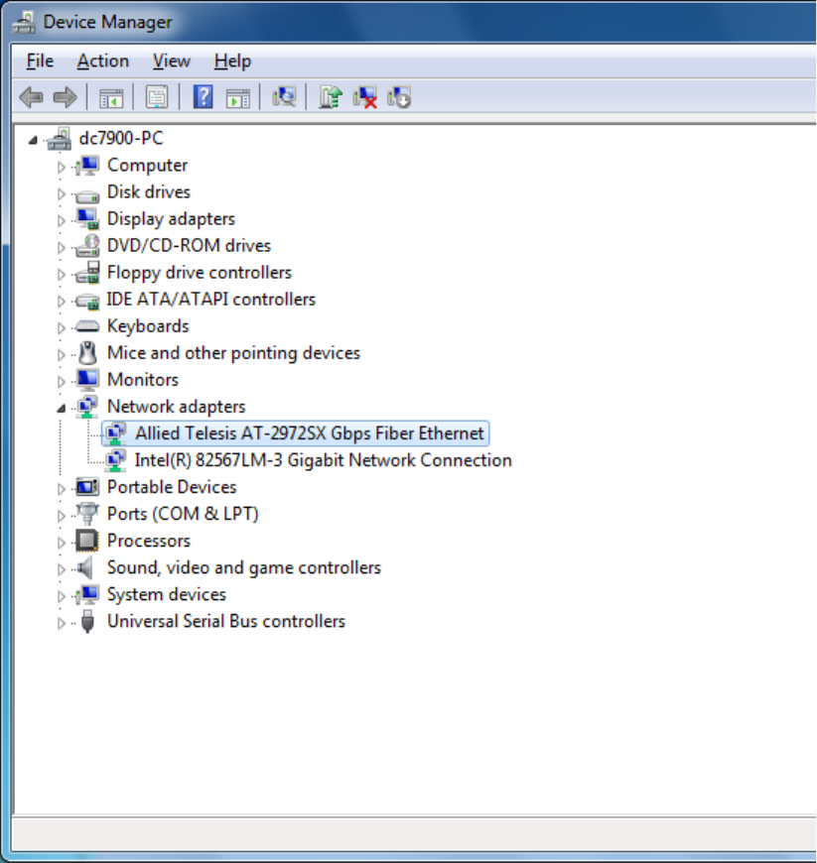
Task: Select Sound, video and game controllers
Action: click(243, 567)
